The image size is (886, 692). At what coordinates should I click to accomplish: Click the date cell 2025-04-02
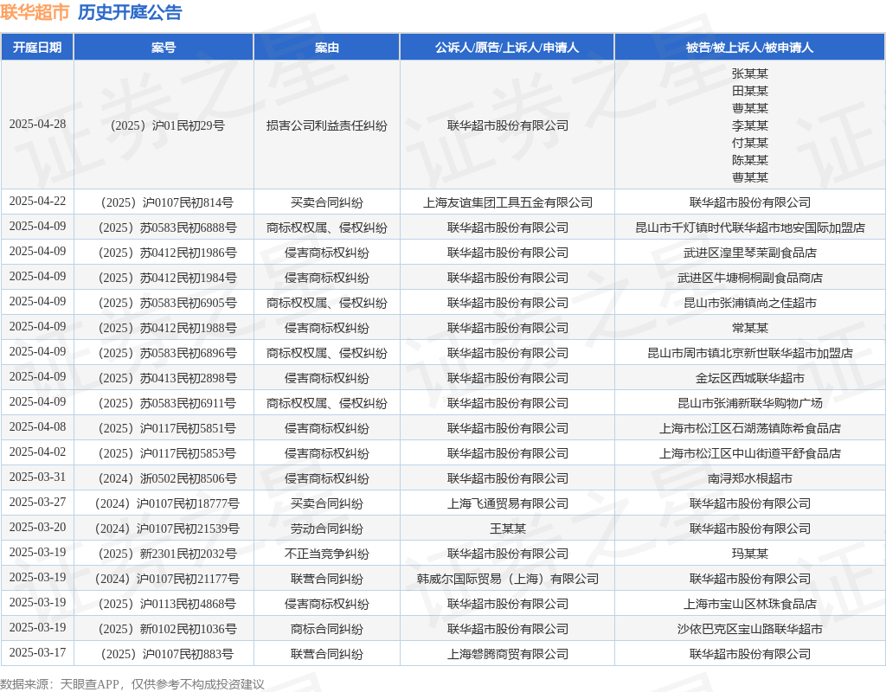[x=37, y=452]
